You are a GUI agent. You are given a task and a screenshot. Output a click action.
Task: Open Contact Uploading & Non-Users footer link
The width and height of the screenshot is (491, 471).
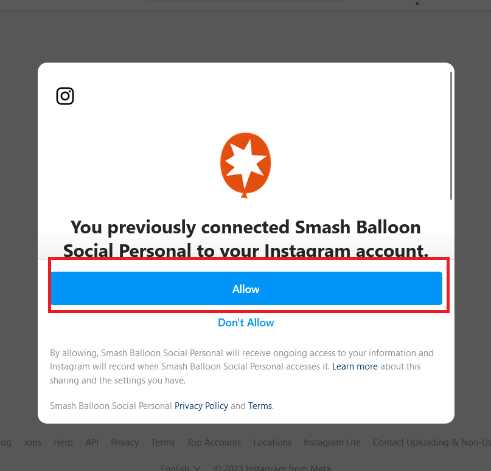point(432,442)
